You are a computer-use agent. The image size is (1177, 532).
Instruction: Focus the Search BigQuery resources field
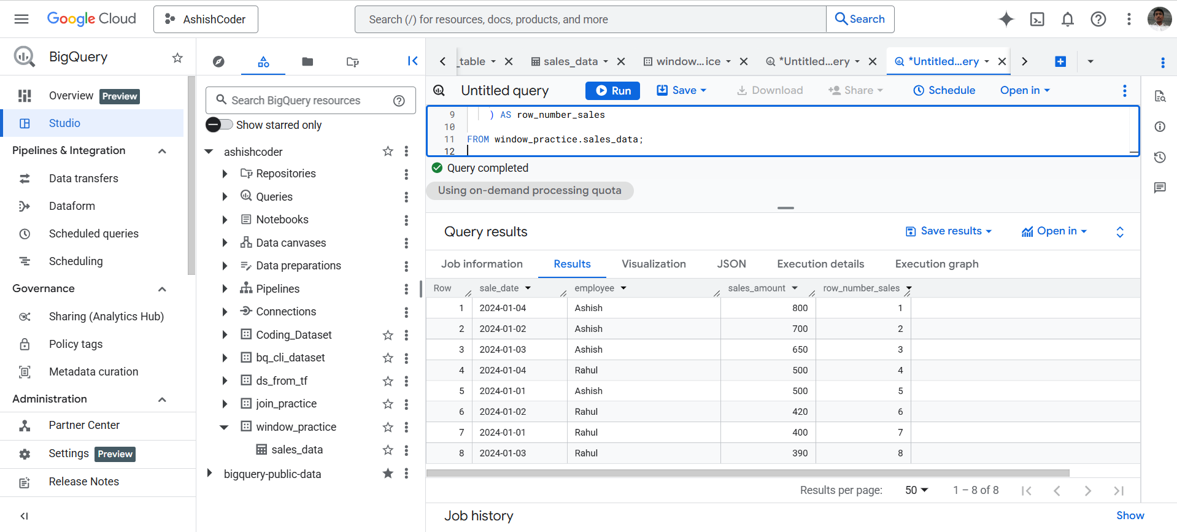(x=311, y=101)
